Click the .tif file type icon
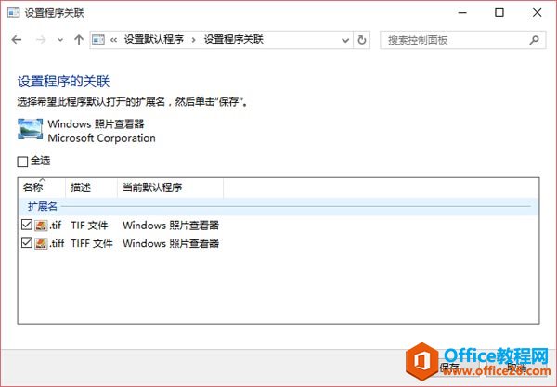 41,226
